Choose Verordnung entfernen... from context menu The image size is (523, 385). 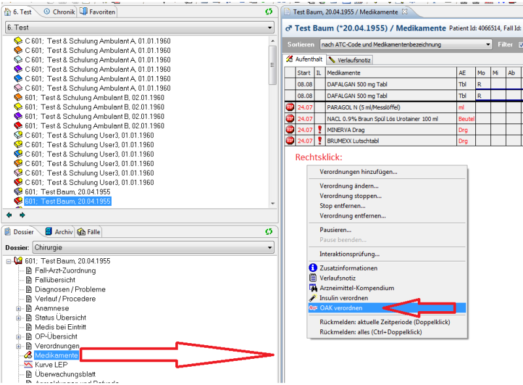[x=352, y=216]
